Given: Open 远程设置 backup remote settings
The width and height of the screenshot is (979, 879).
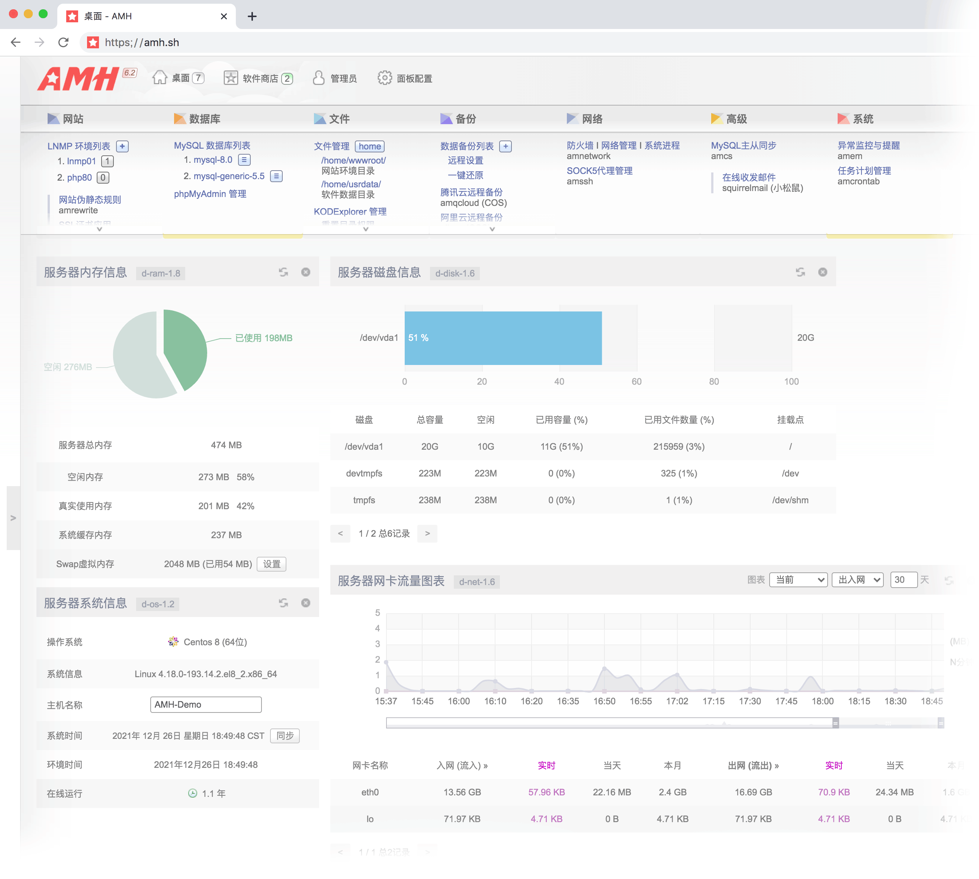Looking at the screenshot, I should point(466,161).
